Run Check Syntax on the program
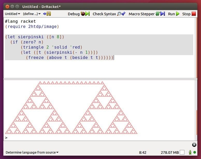201x159 pixels. pos(109,14)
